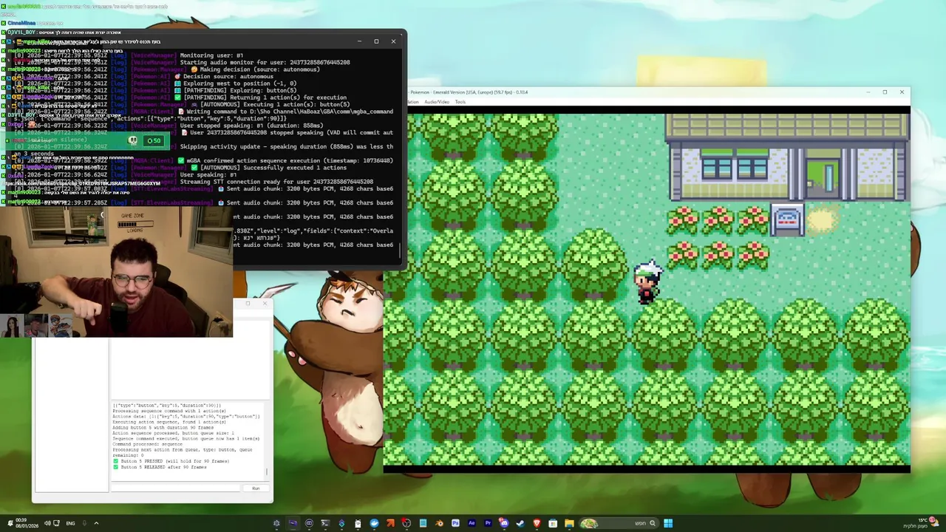Viewport: 946px width, 532px height.
Task: Switch the ENG input language indicator
Action: pos(70,523)
